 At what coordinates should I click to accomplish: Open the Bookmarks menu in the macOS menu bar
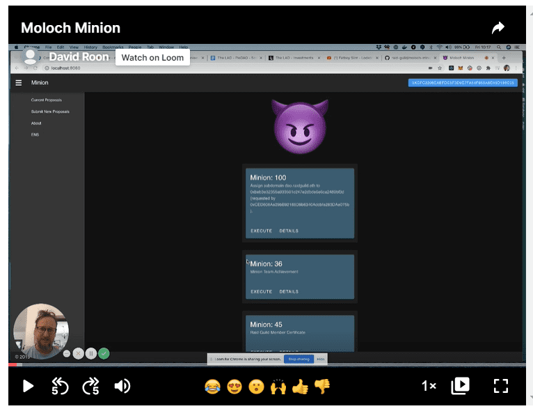pos(113,47)
